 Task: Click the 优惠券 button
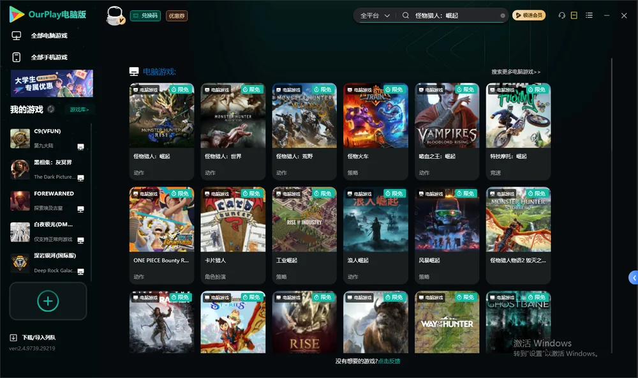[x=177, y=15]
